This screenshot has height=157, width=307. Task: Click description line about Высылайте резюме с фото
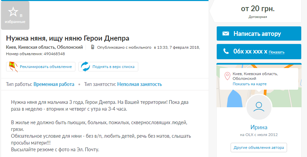(55, 150)
